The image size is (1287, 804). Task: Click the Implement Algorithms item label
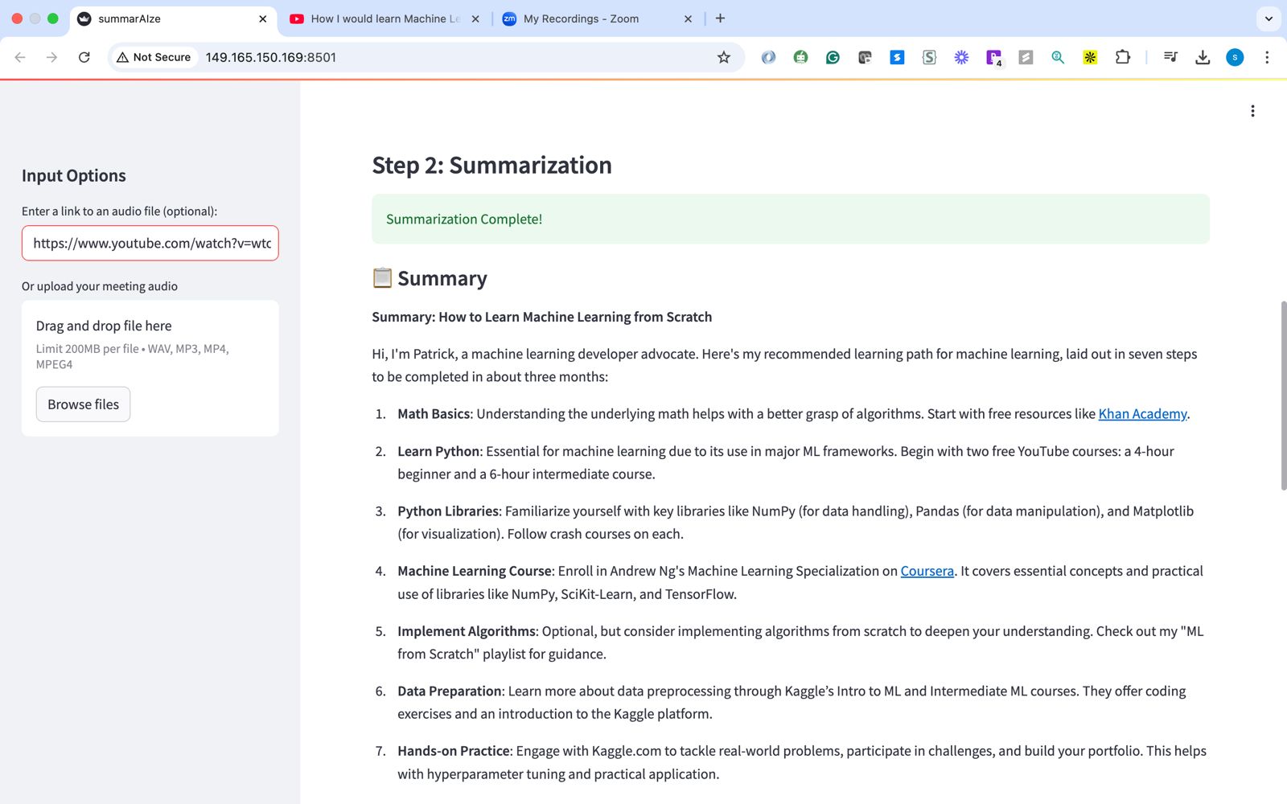click(x=467, y=631)
